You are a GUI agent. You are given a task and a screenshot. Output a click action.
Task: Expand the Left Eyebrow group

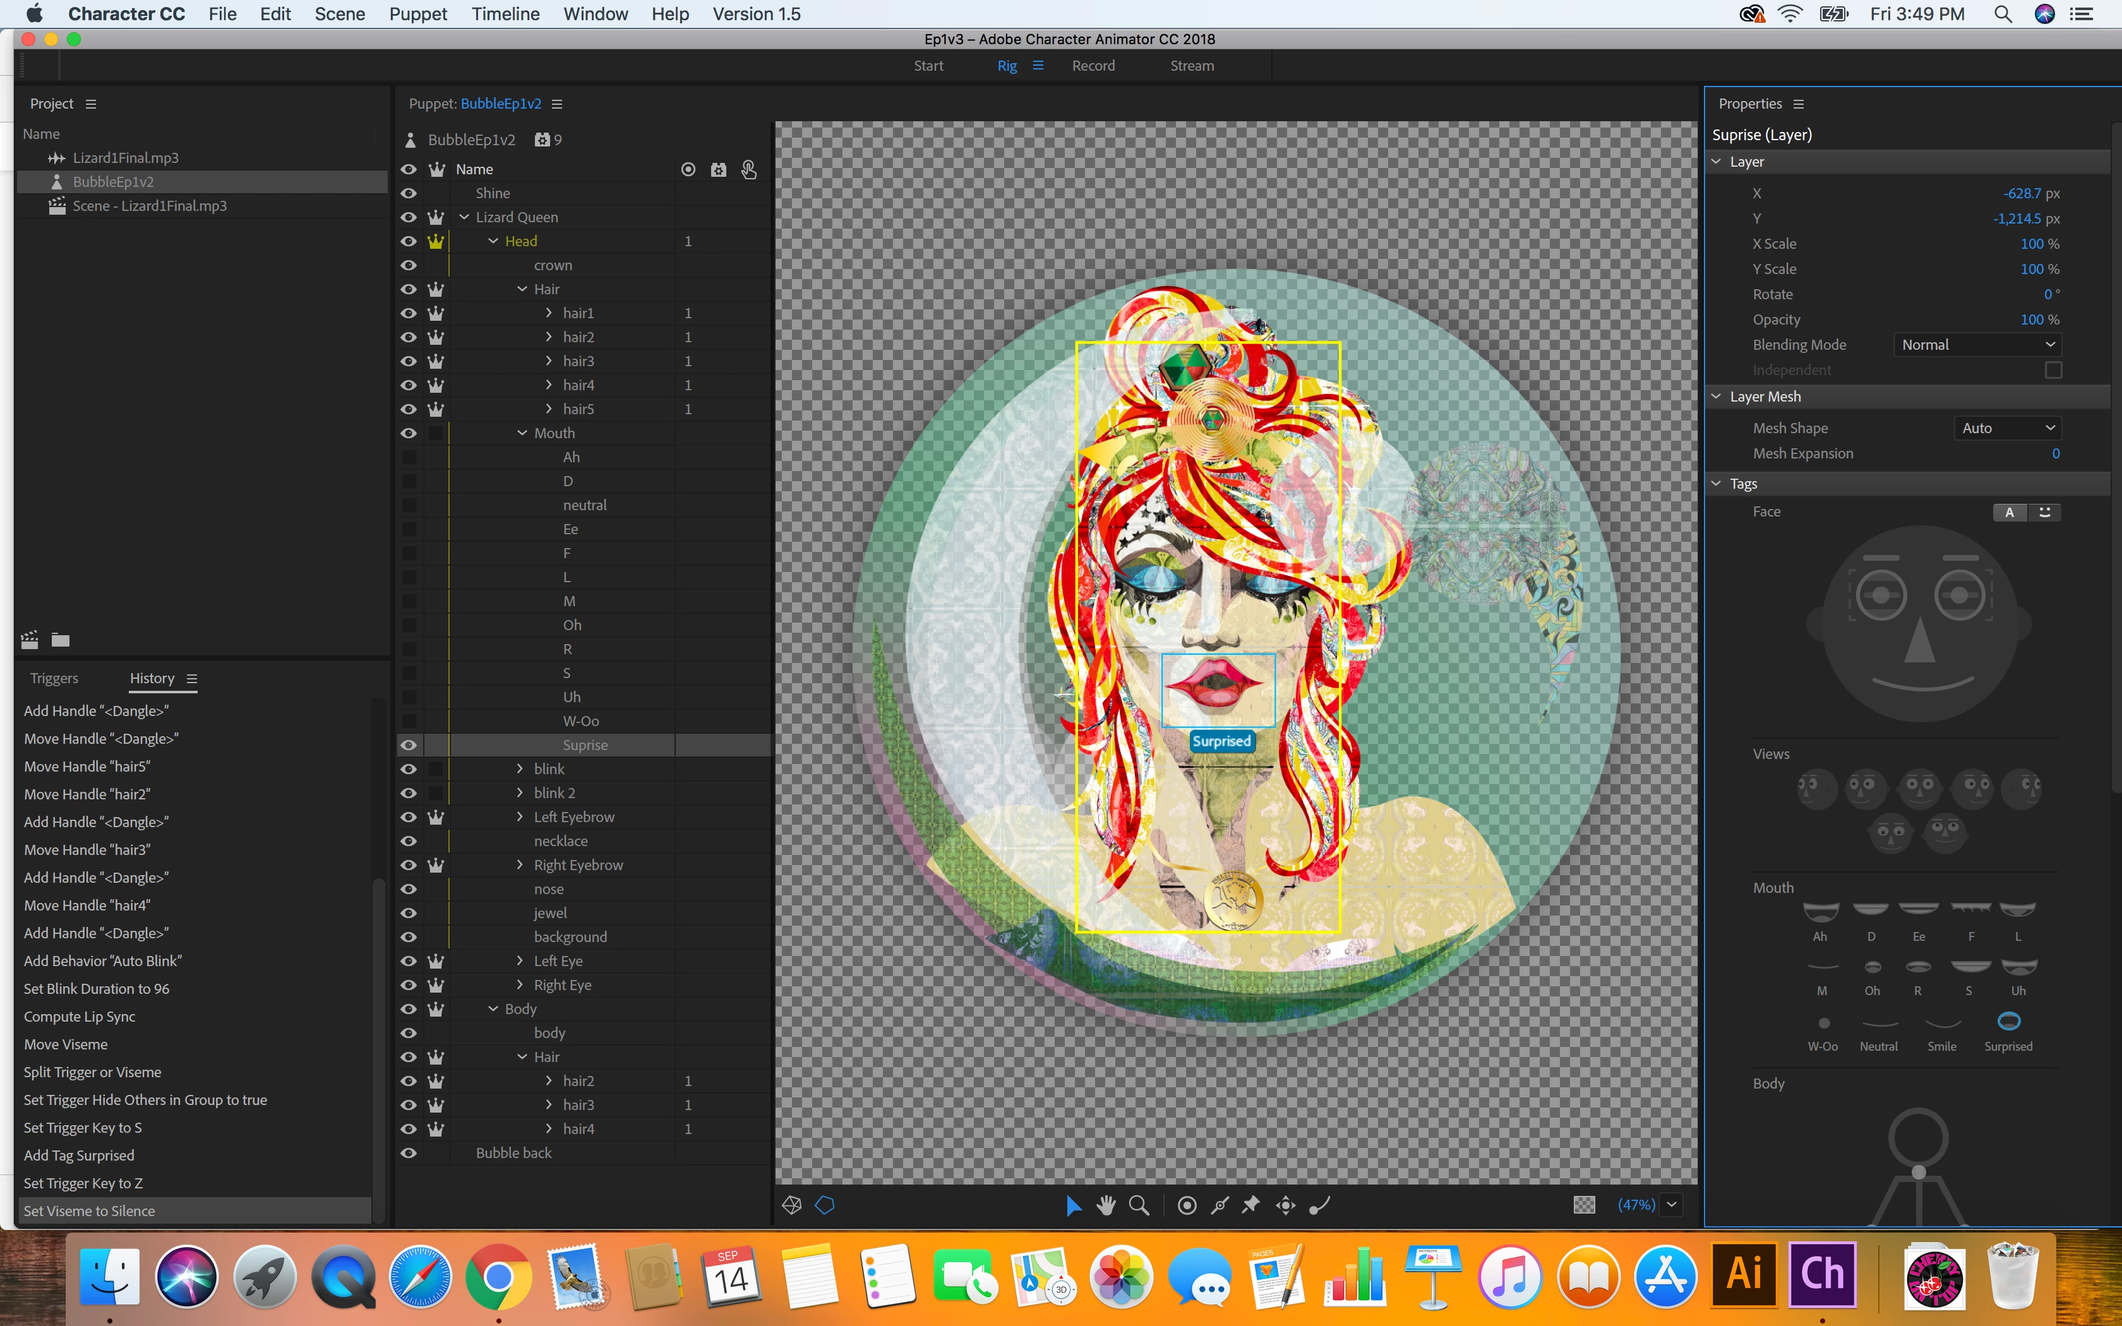pyautogui.click(x=520, y=816)
